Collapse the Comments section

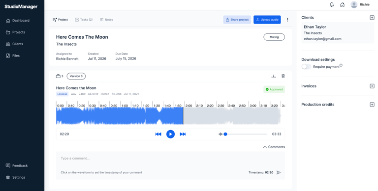(274, 147)
